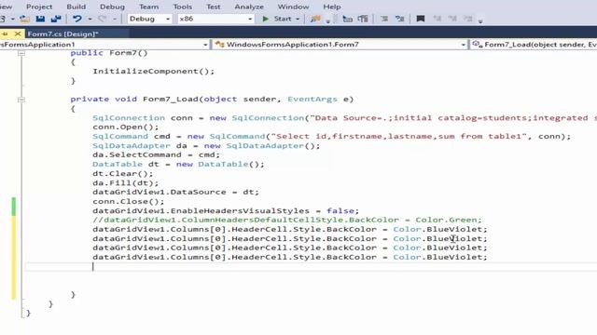Click the Uncomment Selection icon
This screenshot has height=335, width=597.
400,19
